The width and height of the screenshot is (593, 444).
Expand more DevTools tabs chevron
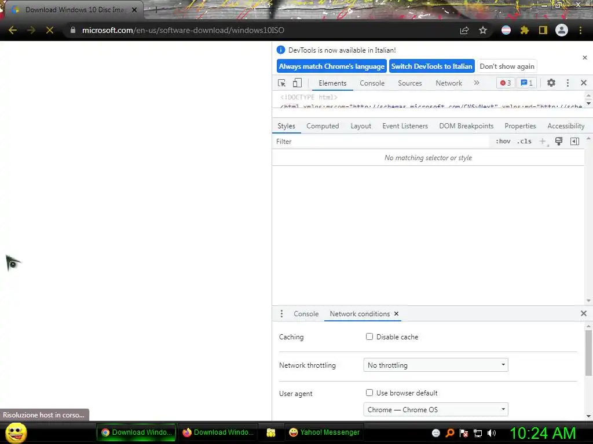[x=477, y=83]
